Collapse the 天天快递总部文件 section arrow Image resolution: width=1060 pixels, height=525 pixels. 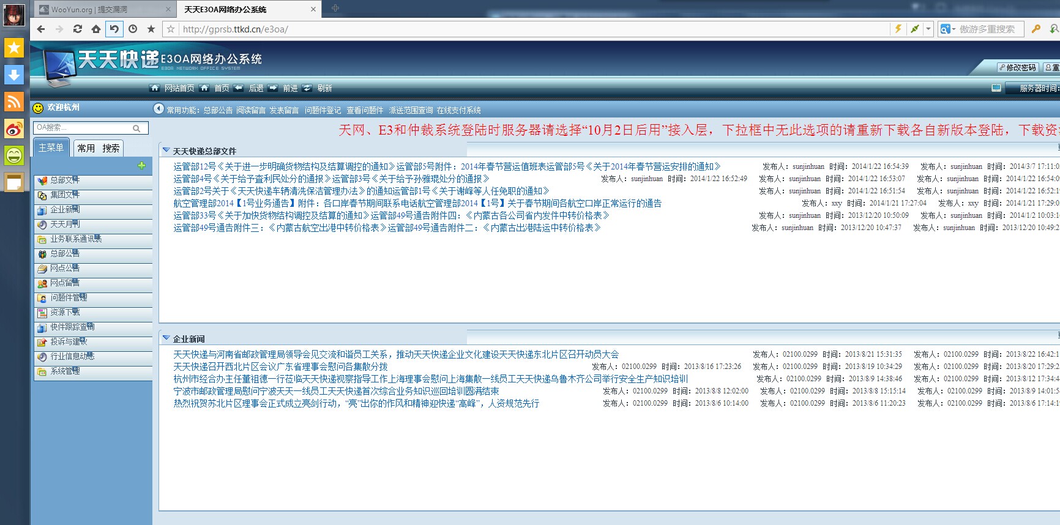click(166, 150)
